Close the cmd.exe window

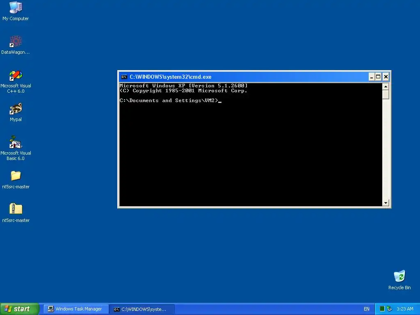point(386,77)
